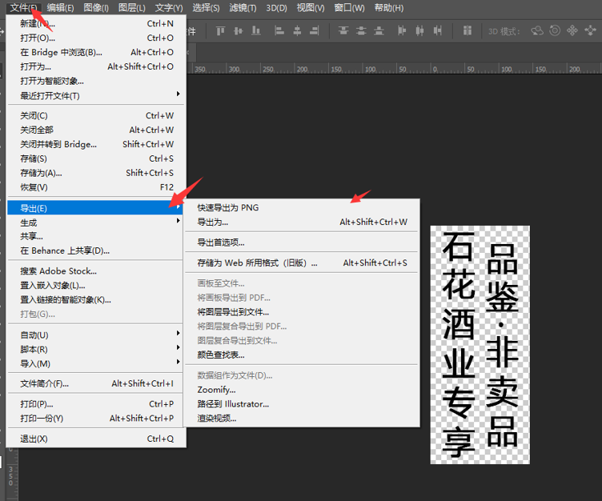Screen dimensions: 602x501
Task: Choose 打开(O)... menu item
Action: pos(96,38)
